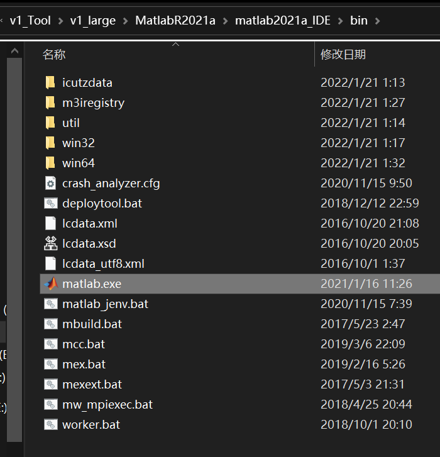Select the util folder name

[x=71, y=123]
